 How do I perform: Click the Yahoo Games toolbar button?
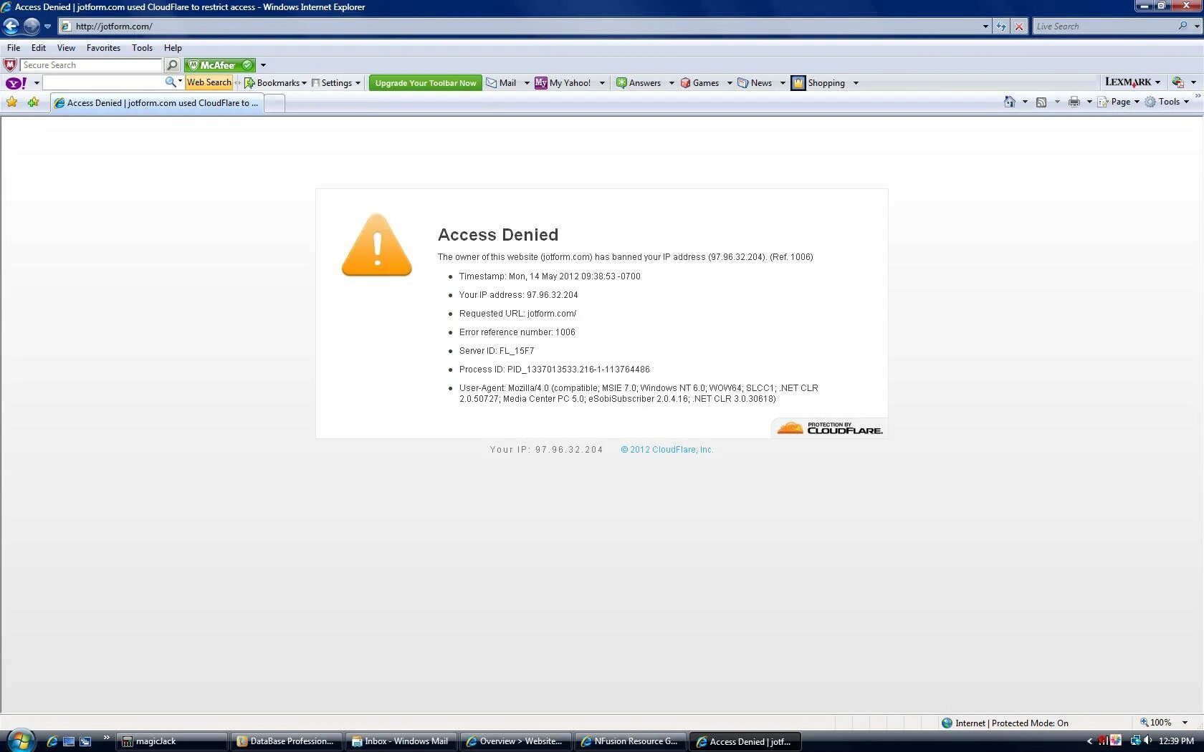pos(699,83)
